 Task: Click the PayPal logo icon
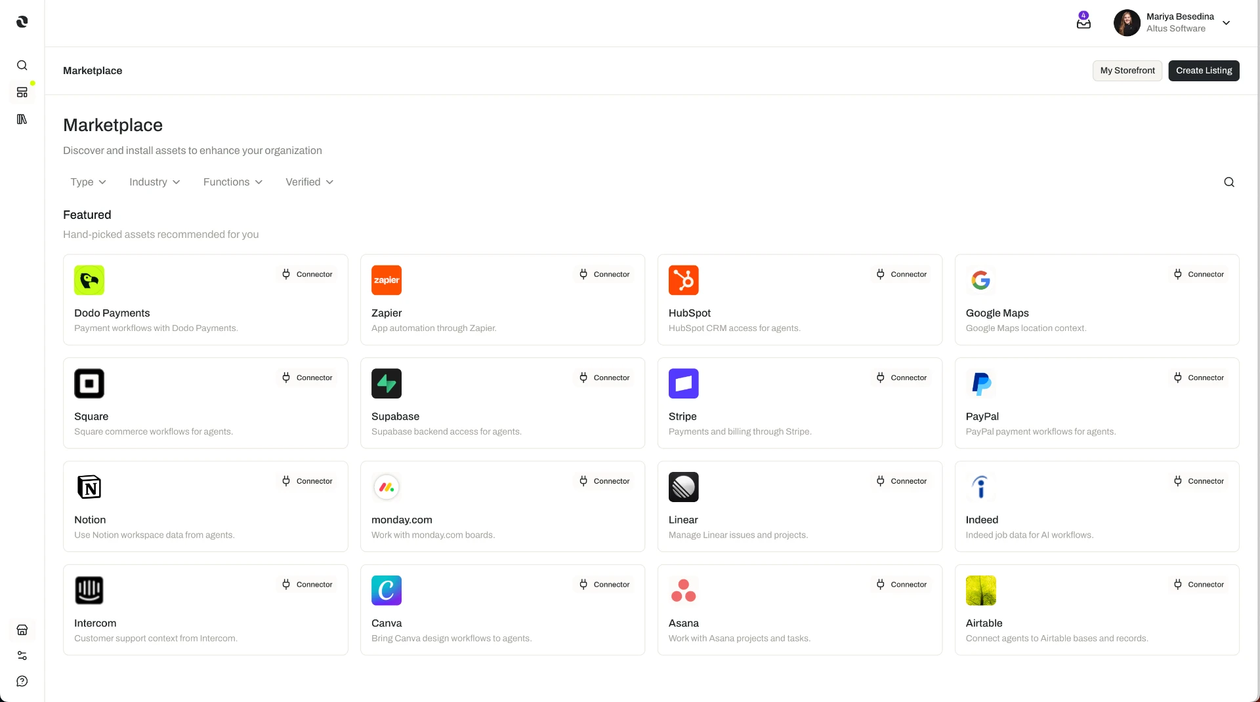[981, 384]
